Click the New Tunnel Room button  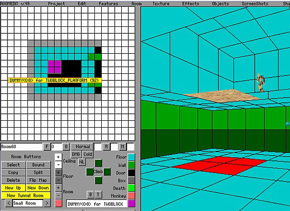point(25,196)
